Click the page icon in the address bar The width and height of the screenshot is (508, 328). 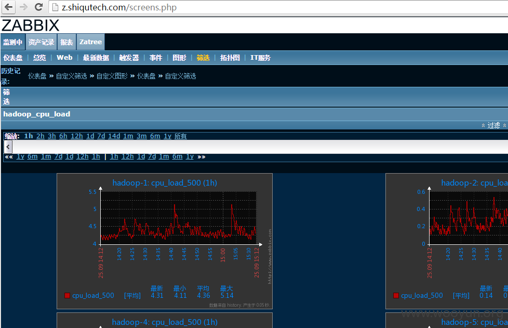[x=56, y=7]
